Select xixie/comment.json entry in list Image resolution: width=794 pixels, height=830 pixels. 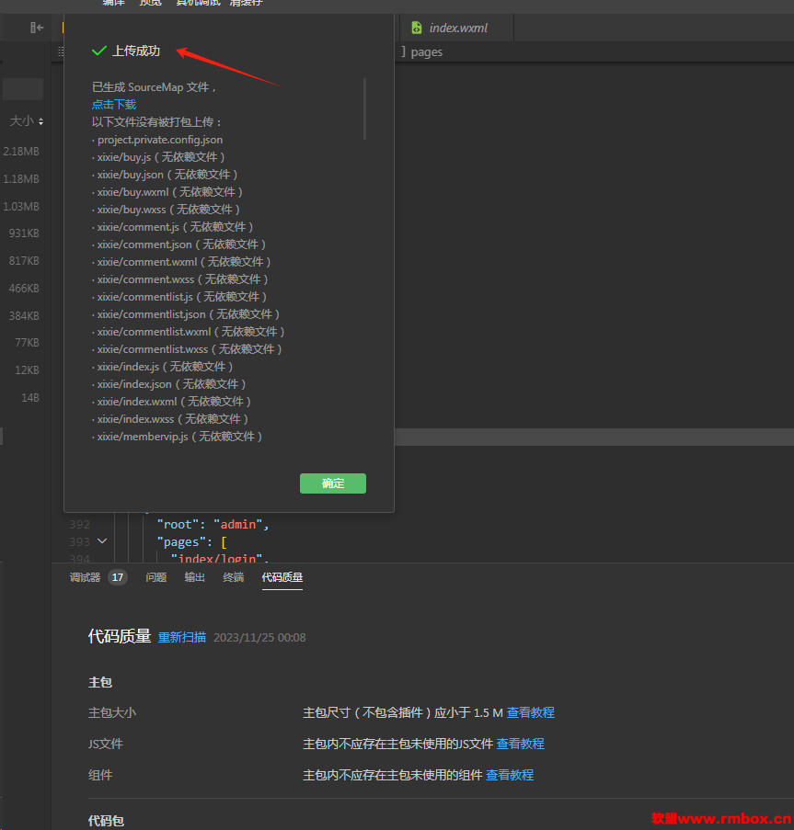pyautogui.click(x=179, y=244)
